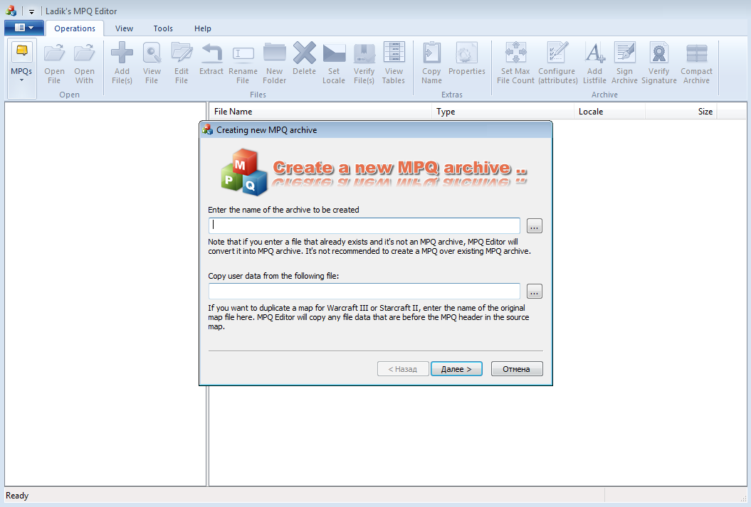Switch to the Tools ribbon tab
751x507 pixels.
pos(163,28)
